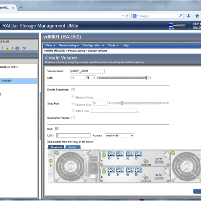Click controller A Out Port icon
Image resolution: width=201 pixels, height=201 pixels.
[159, 162]
